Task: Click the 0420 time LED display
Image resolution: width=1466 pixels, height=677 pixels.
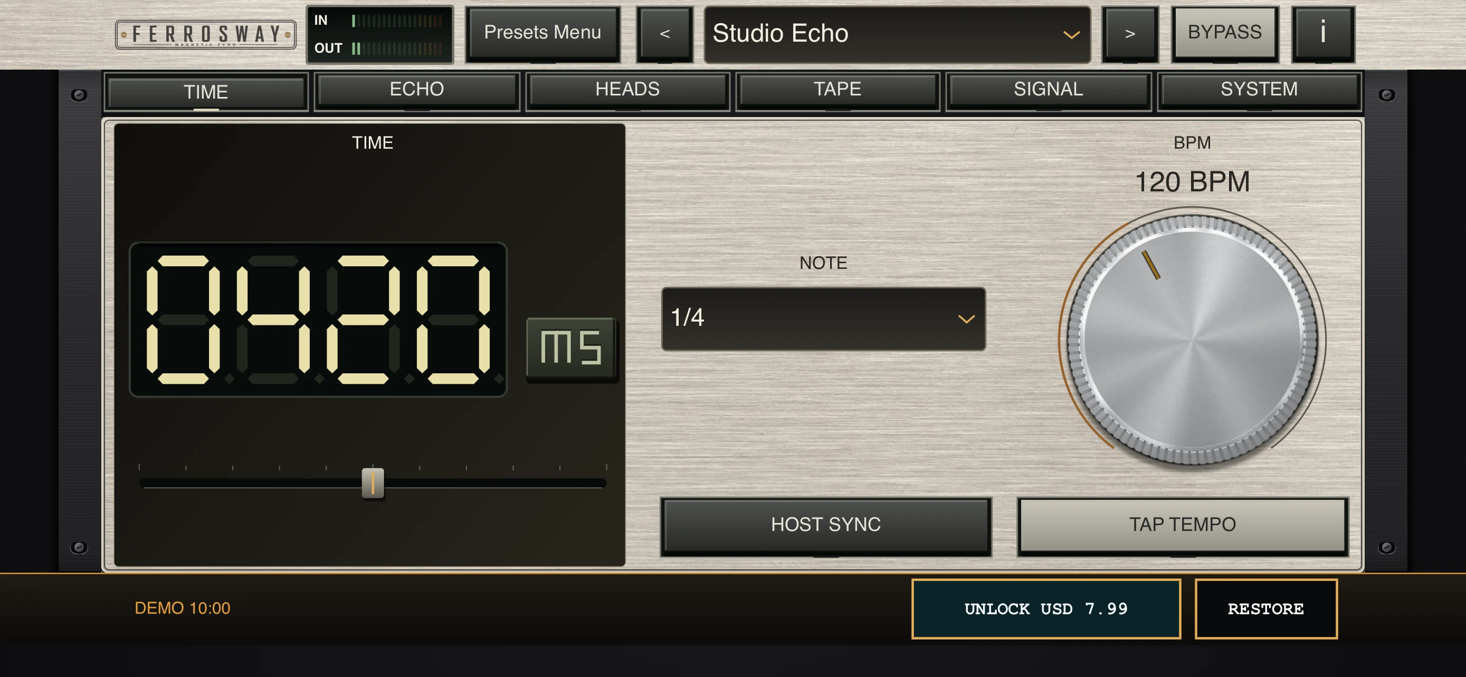Action: coord(318,320)
